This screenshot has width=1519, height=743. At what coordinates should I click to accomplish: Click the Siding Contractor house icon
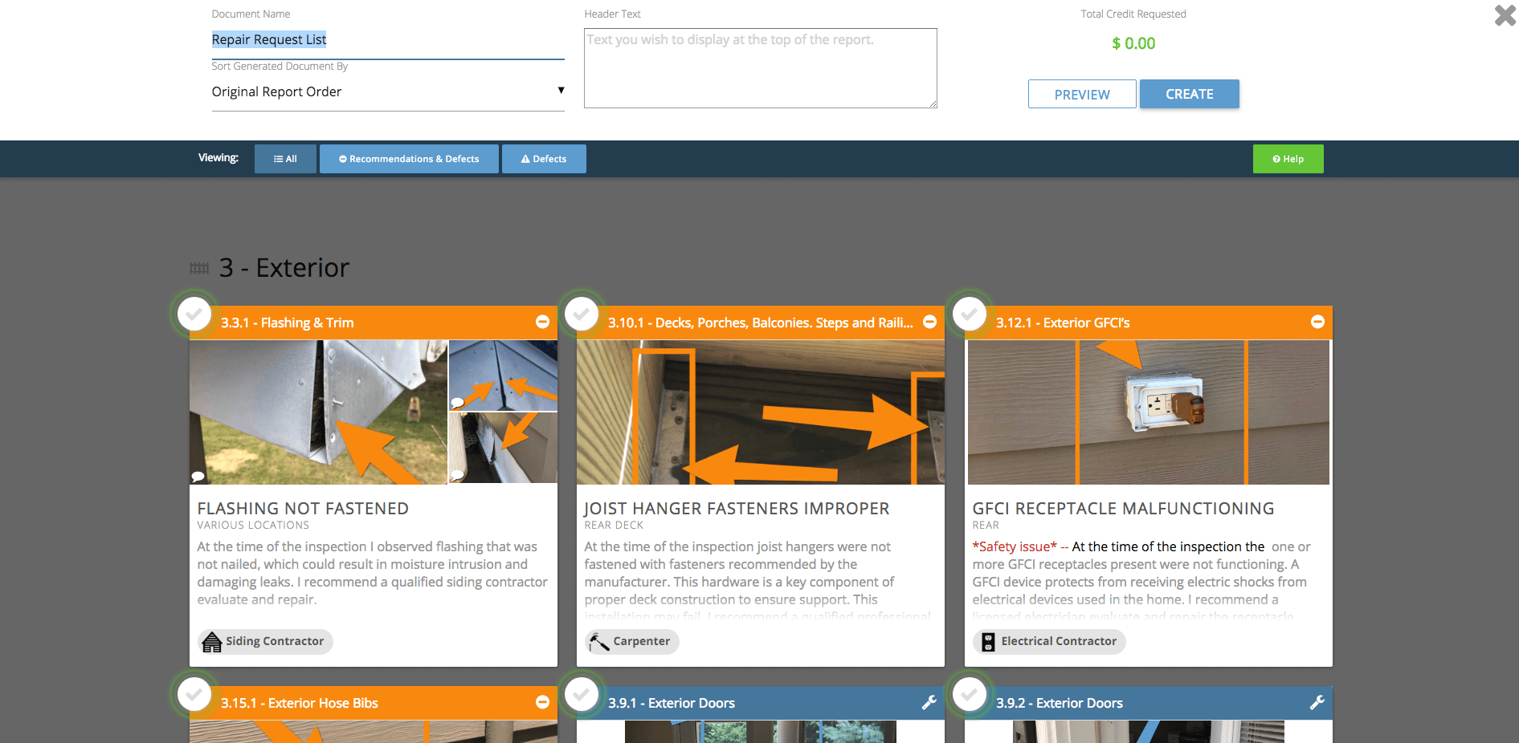[x=212, y=642]
